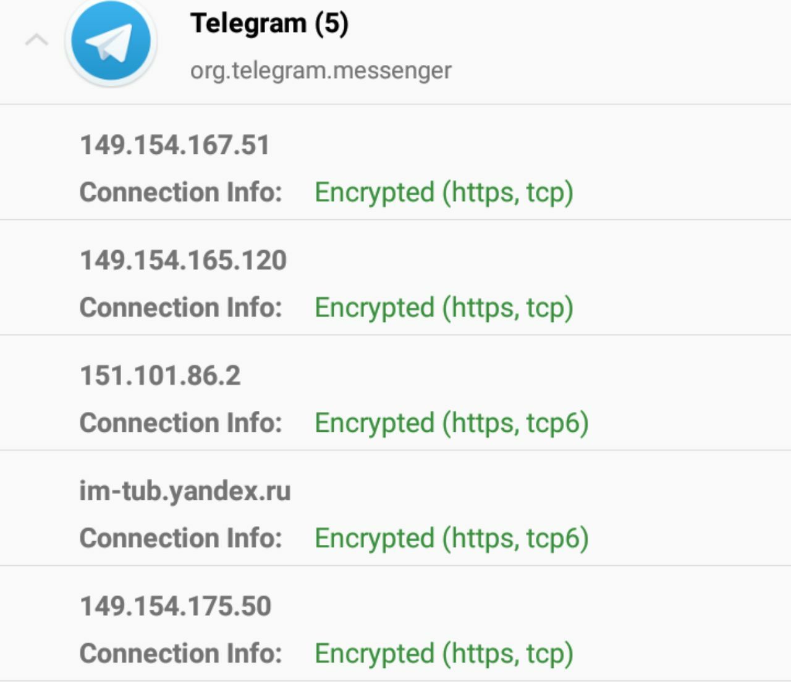The image size is (791, 682).
Task: Select encrypted tcp6 status for im-tub.yandex.ru
Action: 451,538
